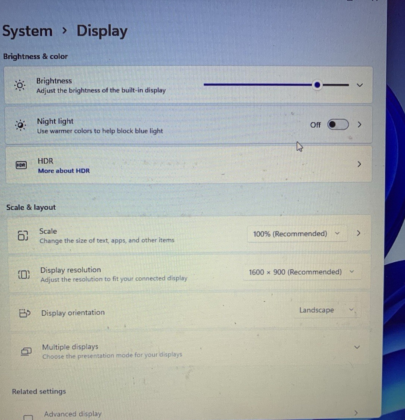This screenshot has width=405, height=420.
Task: Click 'Use warmer colors to help block blue light'
Action: 100,131
